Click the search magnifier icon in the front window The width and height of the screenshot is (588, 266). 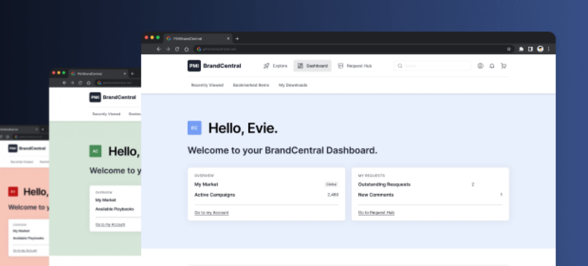[x=400, y=66]
